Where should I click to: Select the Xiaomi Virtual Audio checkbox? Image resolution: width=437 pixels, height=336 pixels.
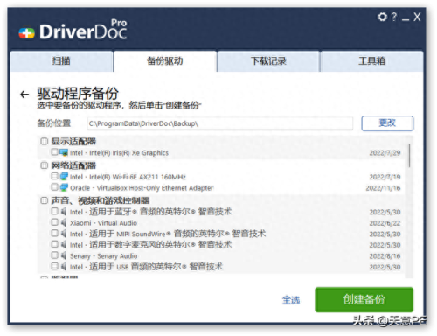point(54,222)
